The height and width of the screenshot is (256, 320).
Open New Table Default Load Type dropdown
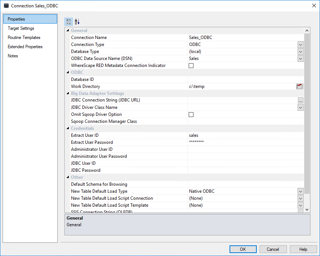coord(301,191)
